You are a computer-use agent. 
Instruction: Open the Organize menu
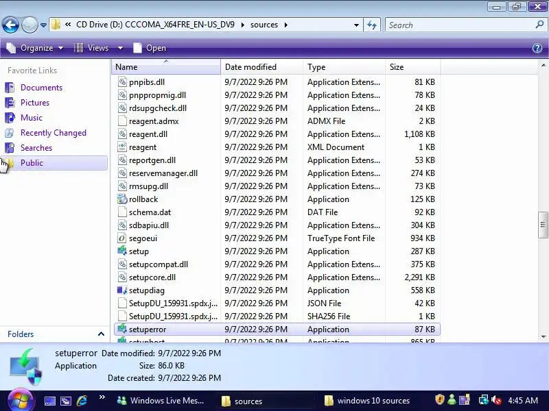pyautogui.click(x=35, y=48)
